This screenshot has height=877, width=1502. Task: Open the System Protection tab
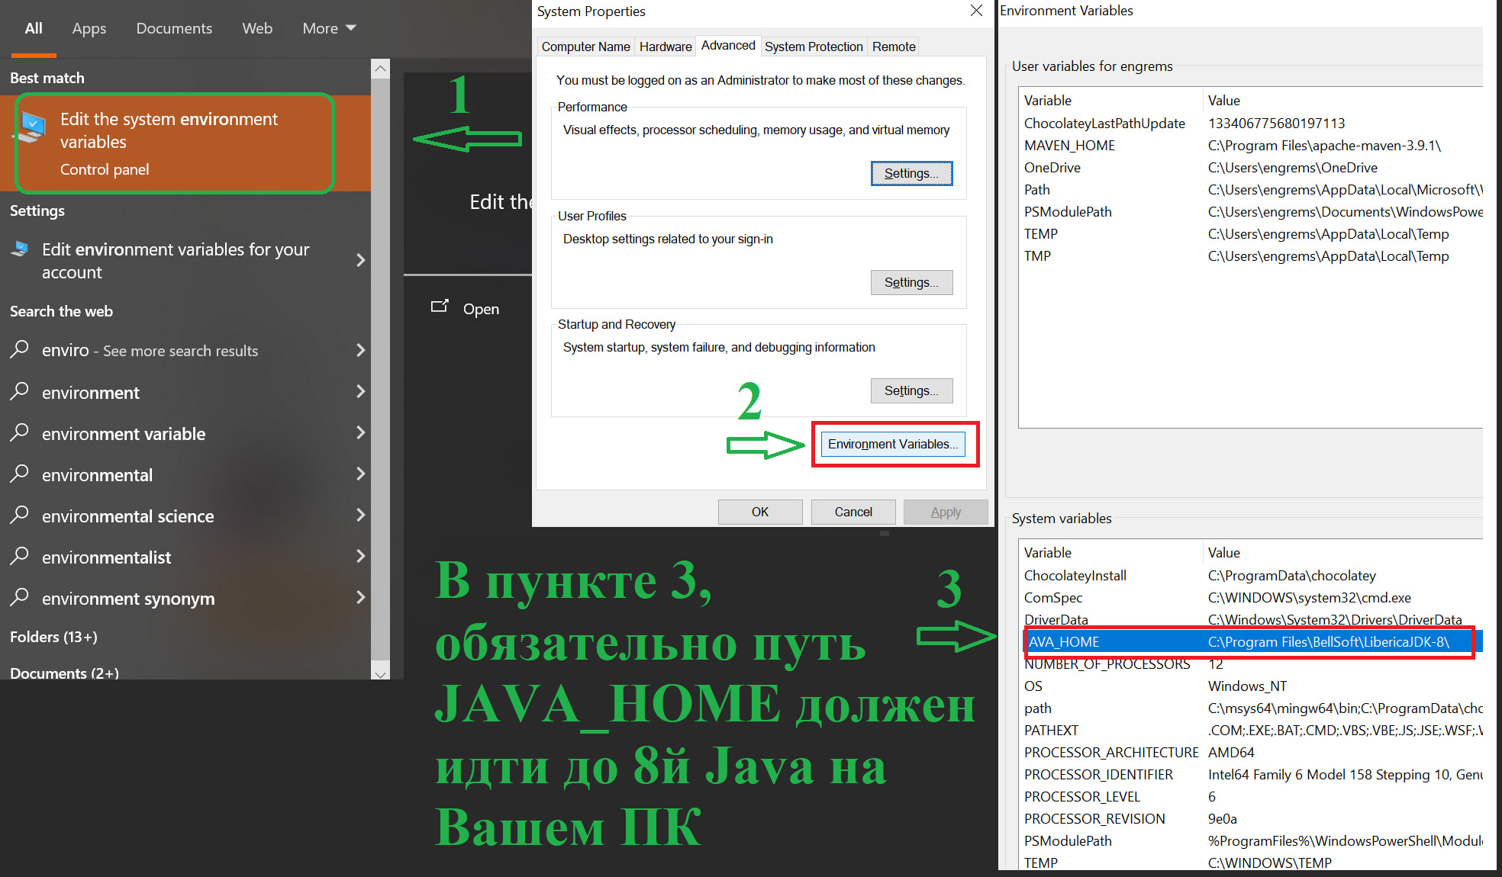click(813, 47)
